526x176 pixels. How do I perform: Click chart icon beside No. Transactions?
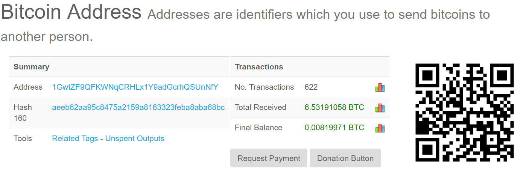(x=380, y=88)
